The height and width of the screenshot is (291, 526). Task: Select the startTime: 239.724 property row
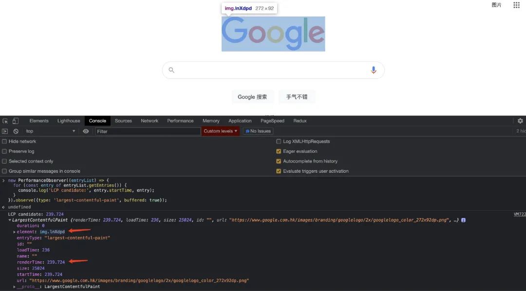click(x=39, y=274)
